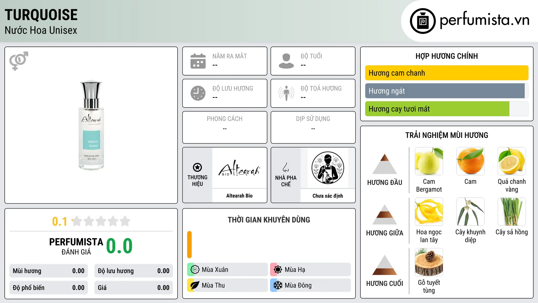Click the THỜI GIAN KHUYÊN DÙNG heading
Image resolution: width=538 pixels, height=303 pixels.
[x=269, y=220]
